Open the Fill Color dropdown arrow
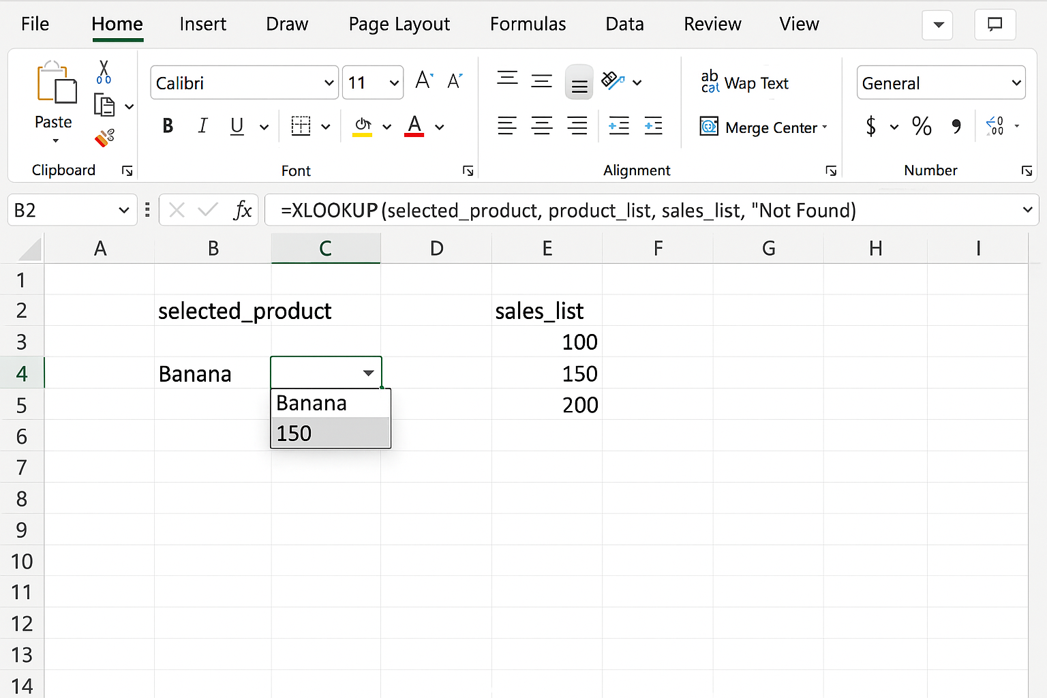This screenshot has height=698, width=1047. [x=387, y=127]
